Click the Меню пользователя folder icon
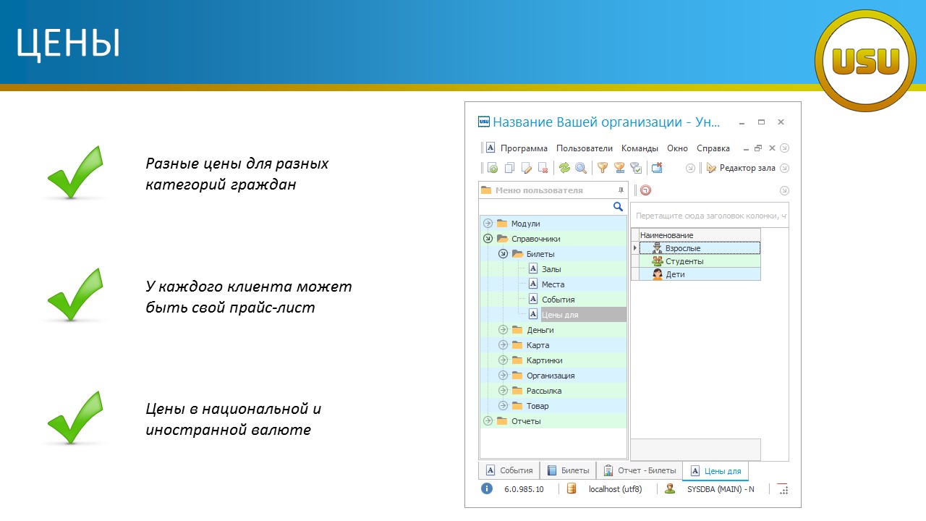Image resolution: width=926 pixels, height=521 pixels. click(x=486, y=190)
